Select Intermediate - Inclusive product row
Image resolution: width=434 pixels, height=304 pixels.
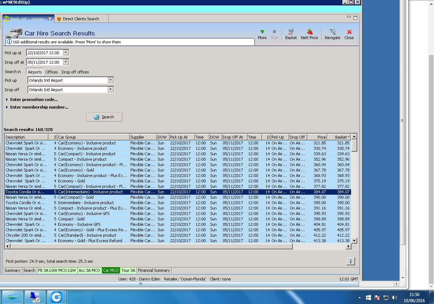(178, 203)
